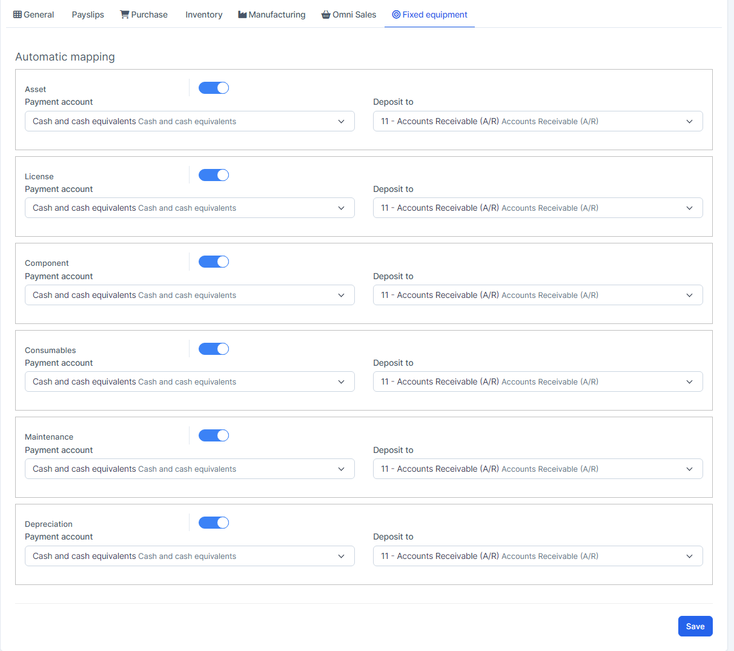This screenshot has width=734, height=651.
Task: Expand Consumables Deposit to dropdown
Action: [538, 382]
